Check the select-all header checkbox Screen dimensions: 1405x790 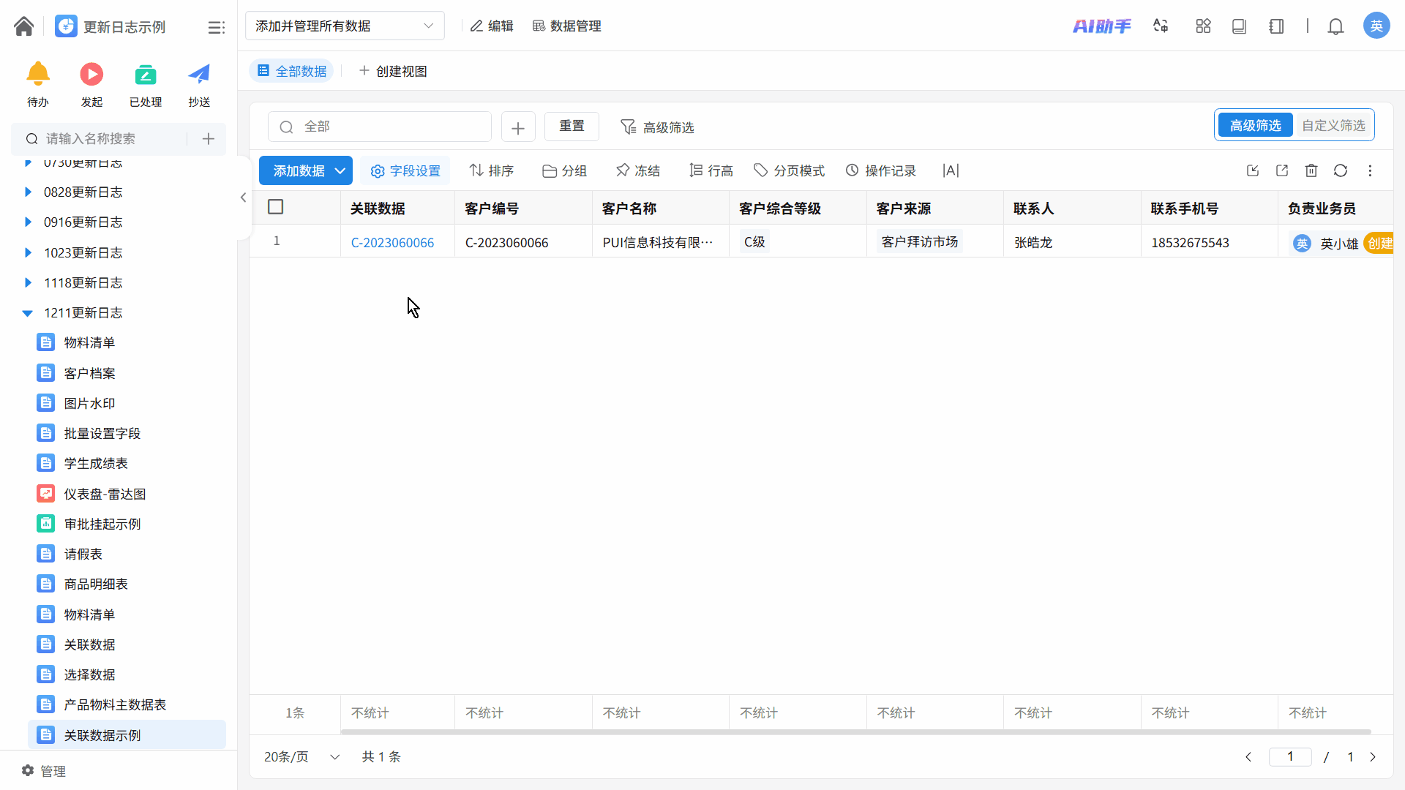point(276,207)
